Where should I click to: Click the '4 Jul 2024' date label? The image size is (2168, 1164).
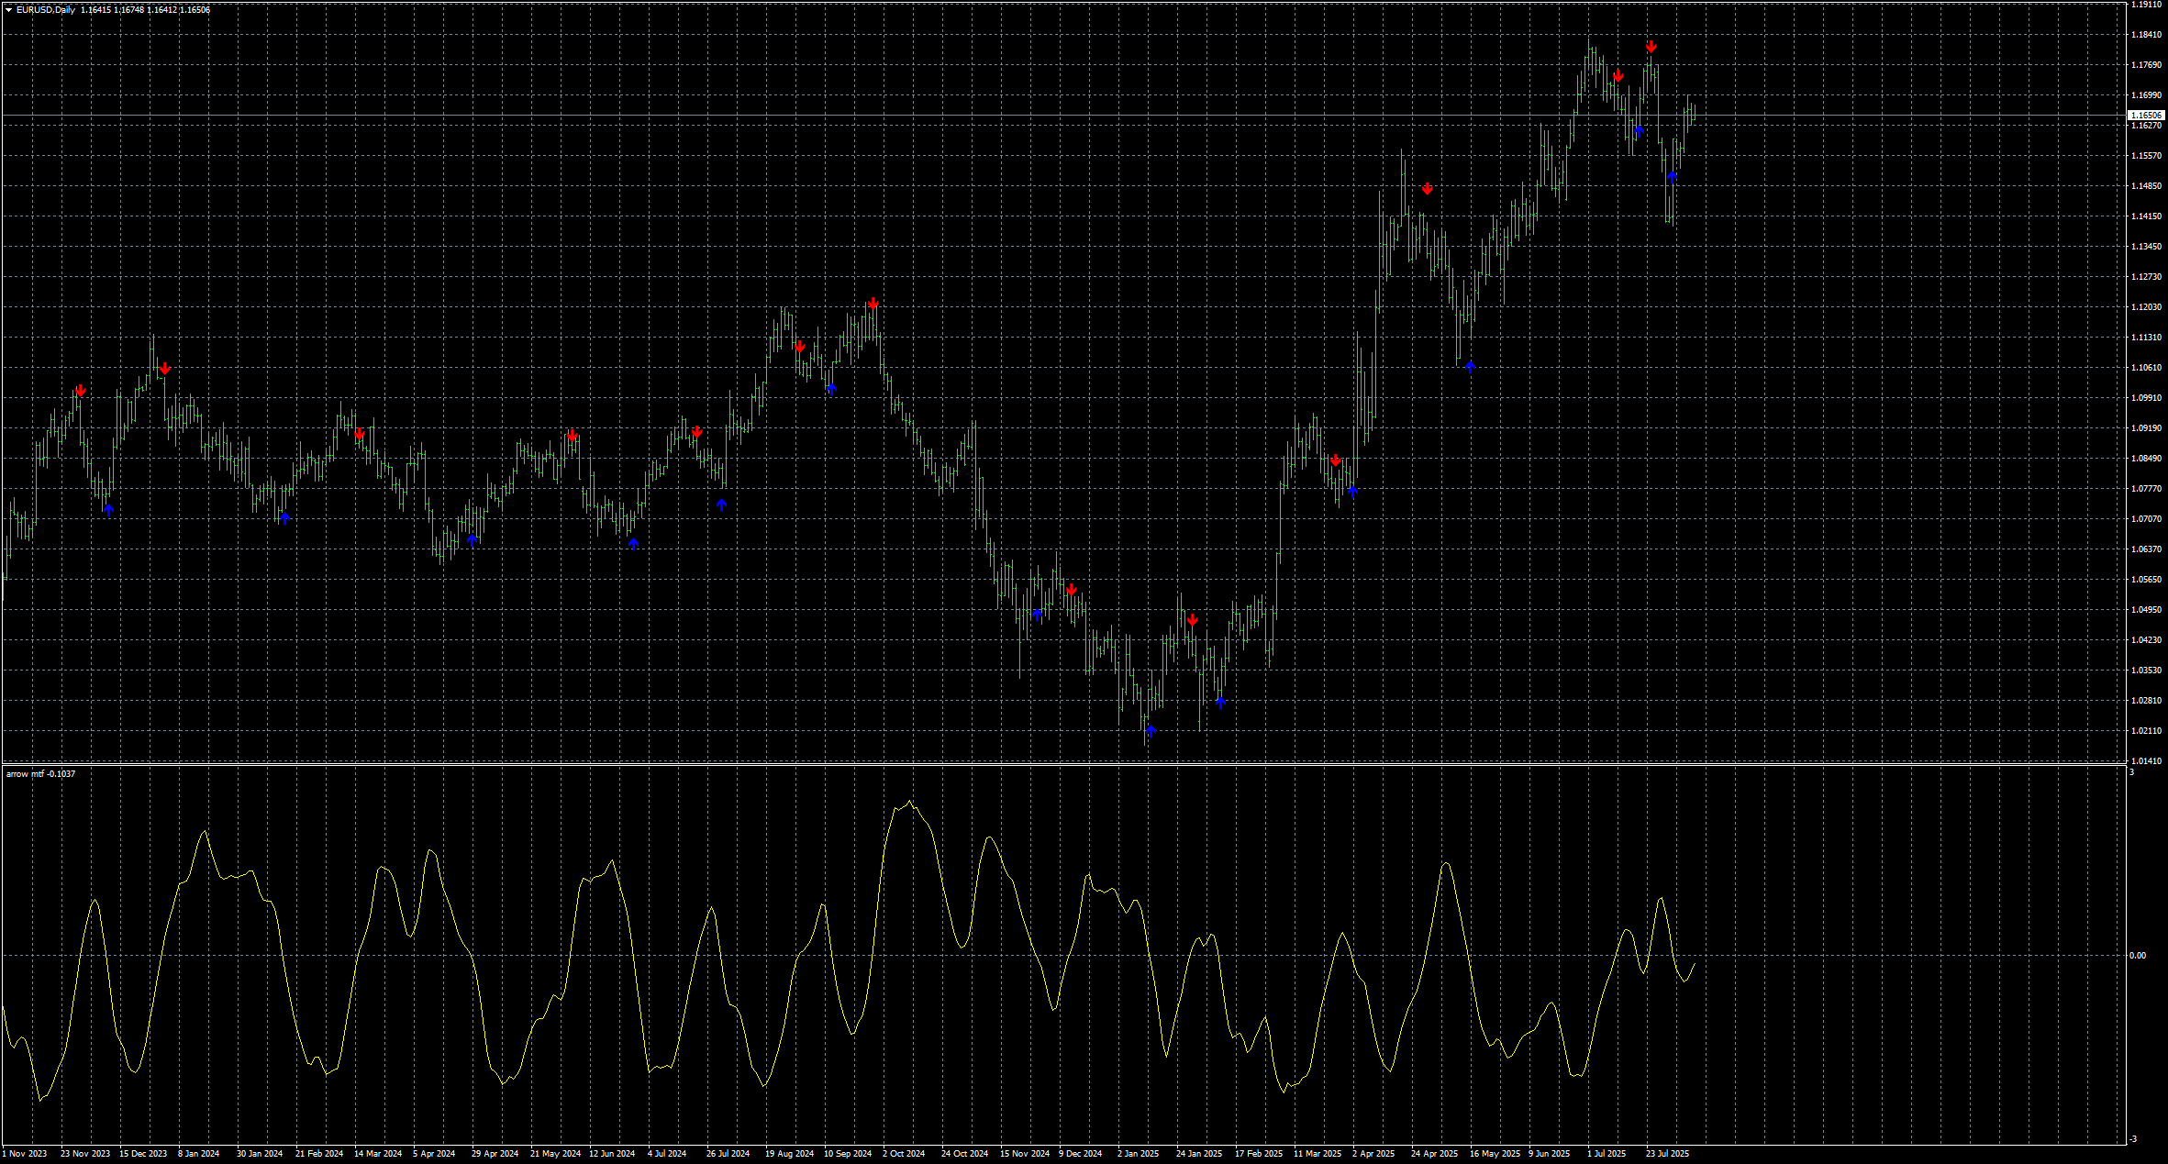pos(667,1154)
